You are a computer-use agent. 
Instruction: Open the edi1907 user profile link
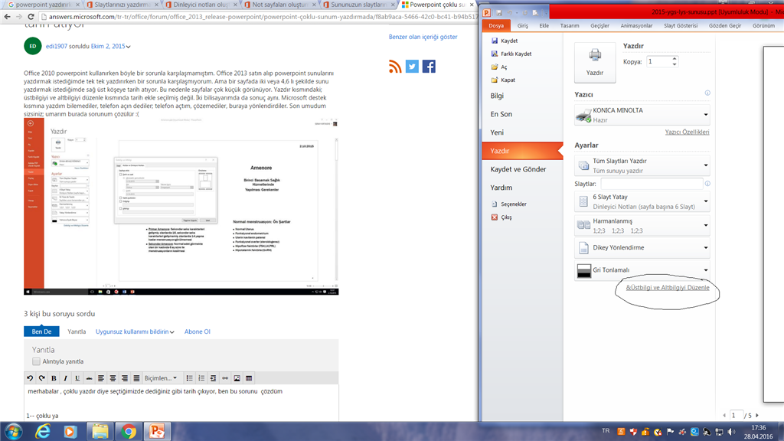click(x=57, y=46)
